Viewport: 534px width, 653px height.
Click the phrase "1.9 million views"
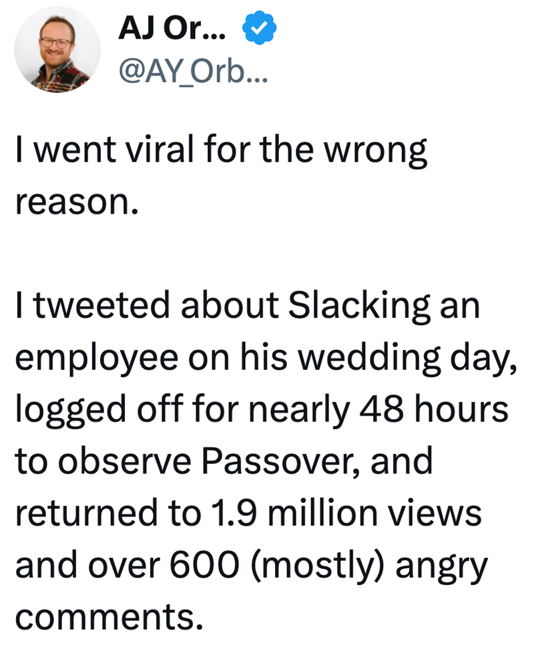pyautogui.click(x=344, y=513)
